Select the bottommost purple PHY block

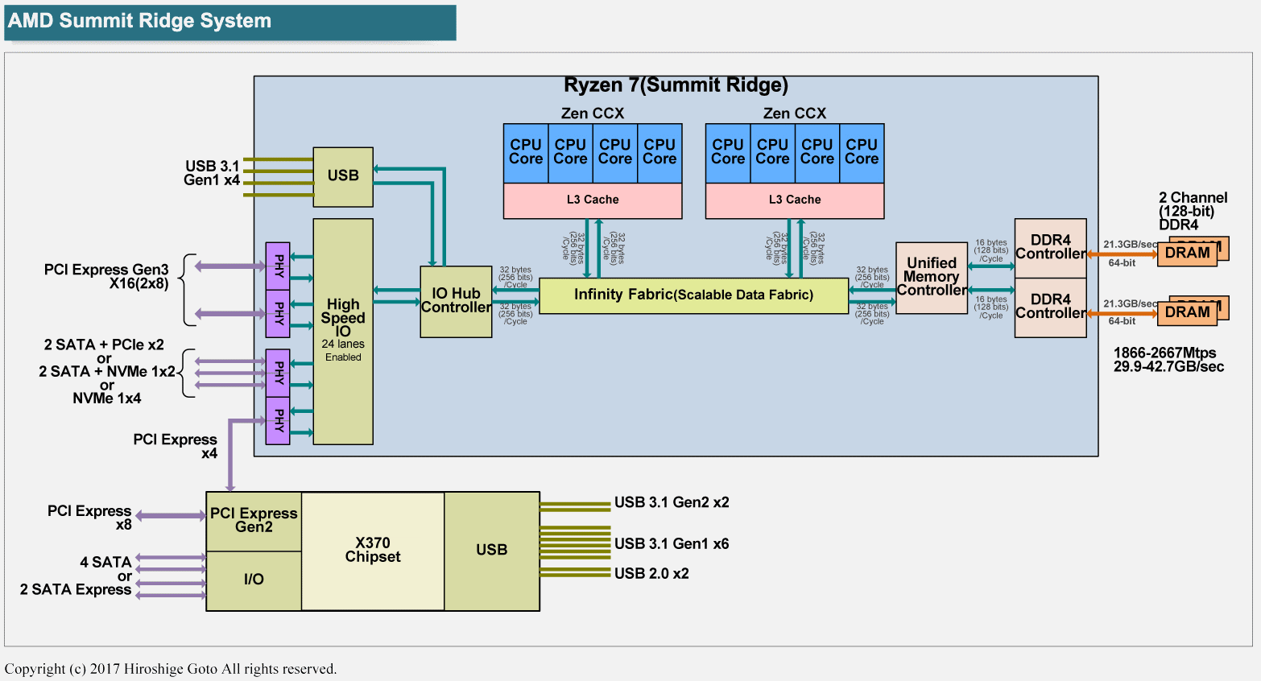coord(278,421)
